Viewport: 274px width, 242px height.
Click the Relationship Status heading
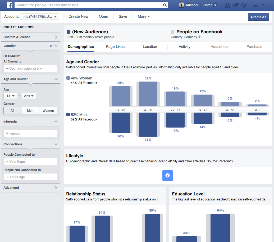(86, 194)
